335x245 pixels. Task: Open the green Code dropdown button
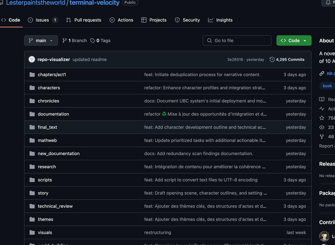[x=294, y=40]
